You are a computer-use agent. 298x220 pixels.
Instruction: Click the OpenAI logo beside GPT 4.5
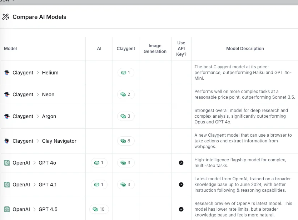pos(7,209)
